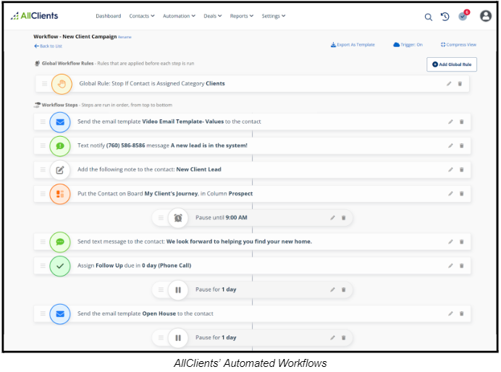The image size is (501, 372).
Task: Click the pause icon on the first Pause for 1 day
Action: tap(178, 290)
